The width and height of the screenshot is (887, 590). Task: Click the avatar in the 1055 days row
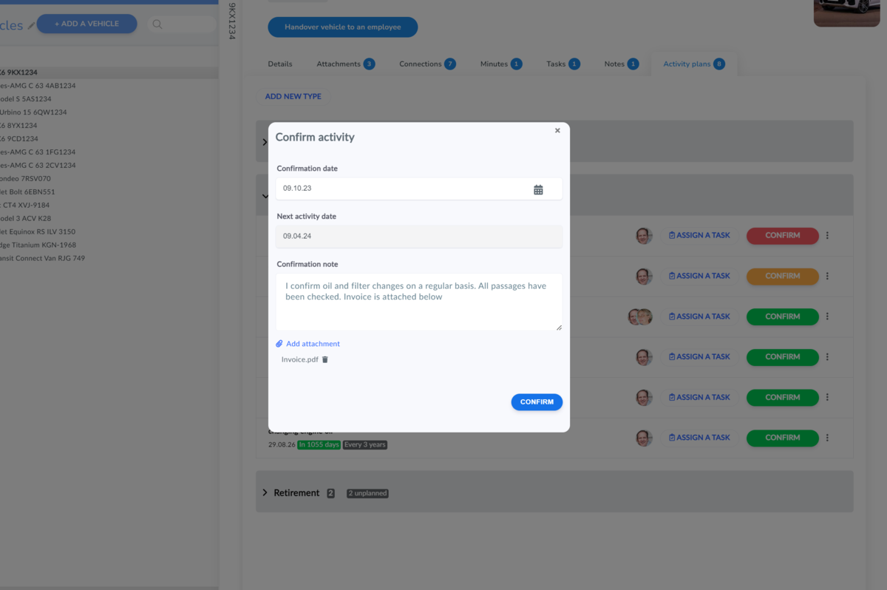tap(644, 438)
